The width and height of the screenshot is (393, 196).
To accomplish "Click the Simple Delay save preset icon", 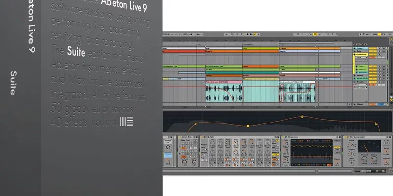I will click(197, 137).
